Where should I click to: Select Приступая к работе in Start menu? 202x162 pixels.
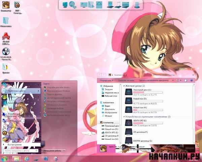tap(21, 91)
